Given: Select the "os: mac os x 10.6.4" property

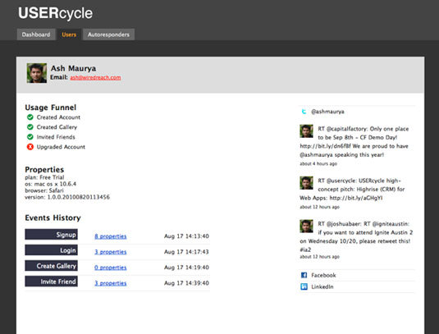Looking at the screenshot, I should click(x=50, y=184).
